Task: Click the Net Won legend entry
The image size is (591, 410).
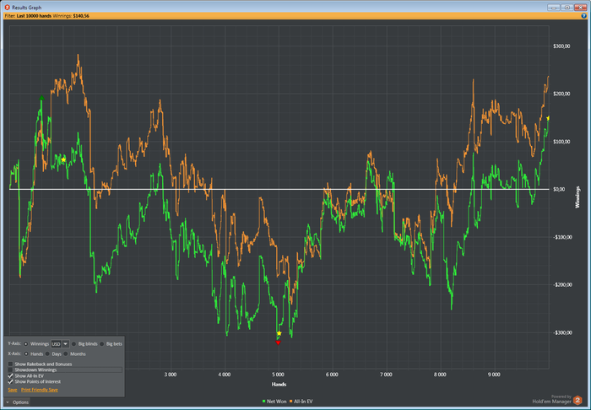Action: (x=274, y=402)
